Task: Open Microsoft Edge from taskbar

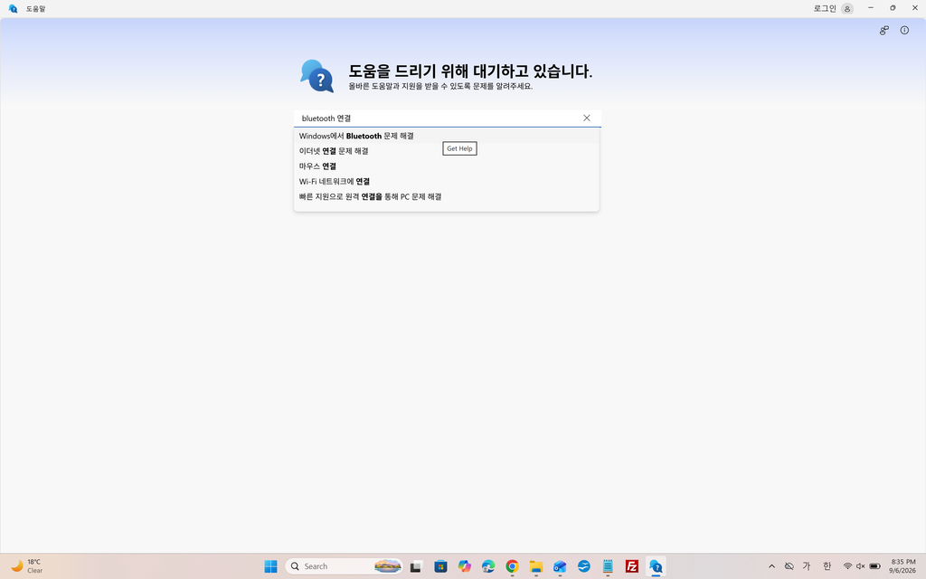Action: [488, 566]
